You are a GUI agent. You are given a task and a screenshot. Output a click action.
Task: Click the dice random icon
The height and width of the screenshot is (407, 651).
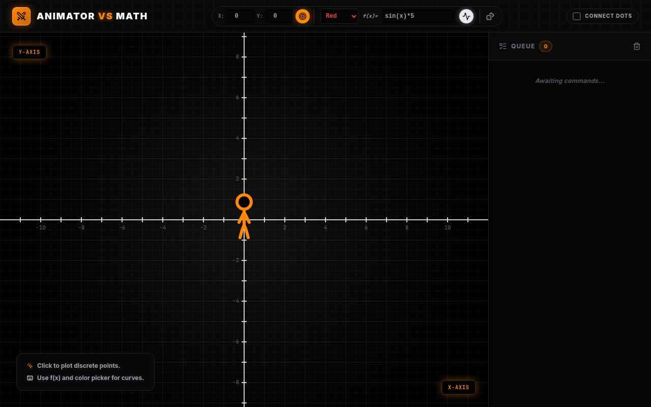coord(490,16)
